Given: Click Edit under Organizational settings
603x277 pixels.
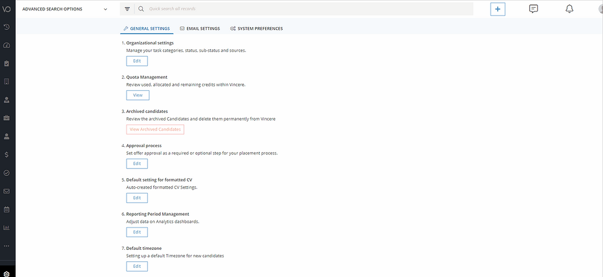Looking at the screenshot, I should pyautogui.click(x=137, y=61).
